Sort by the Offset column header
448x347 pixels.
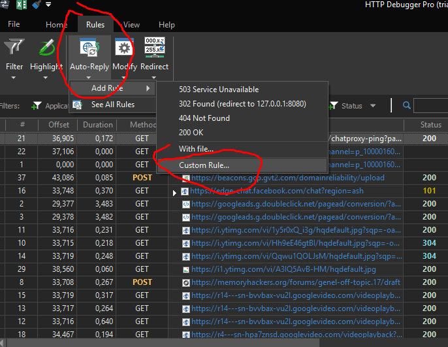[59, 125]
